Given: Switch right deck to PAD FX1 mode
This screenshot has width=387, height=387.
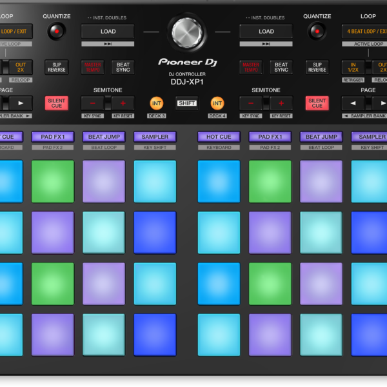Looking at the screenshot, I should click(x=270, y=137).
